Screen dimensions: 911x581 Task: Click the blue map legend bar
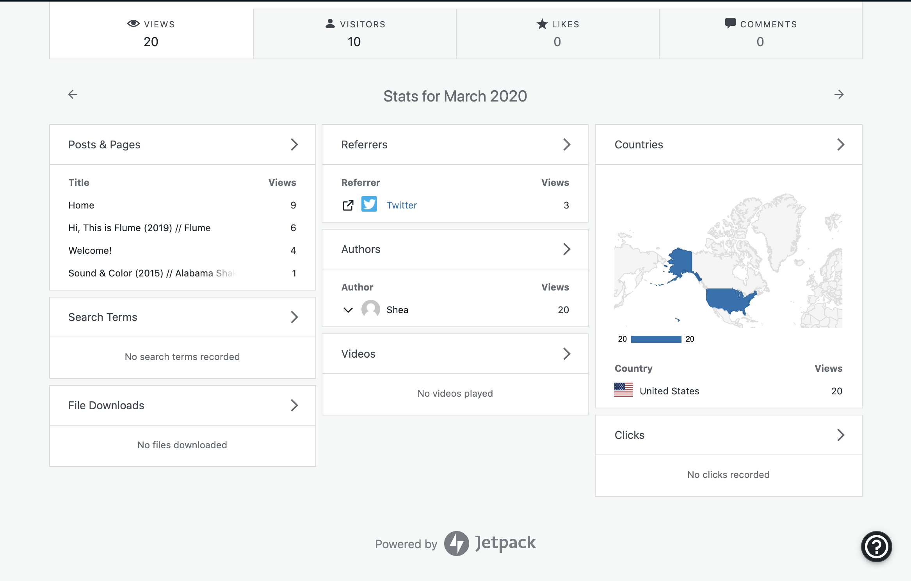point(656,339)
